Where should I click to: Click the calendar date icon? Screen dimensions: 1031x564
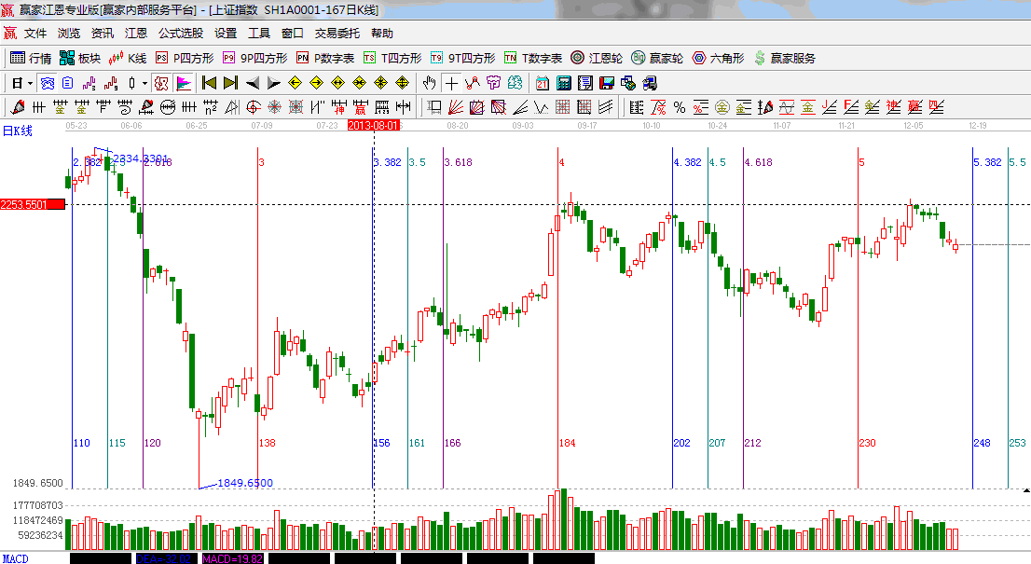coord(542,83)
